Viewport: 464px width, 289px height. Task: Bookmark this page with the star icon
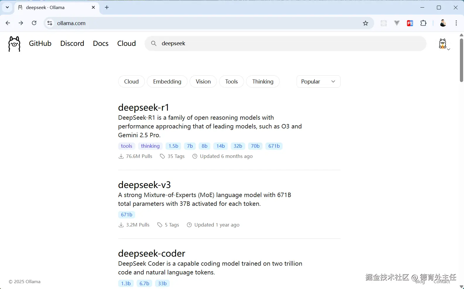coord(365,23)
